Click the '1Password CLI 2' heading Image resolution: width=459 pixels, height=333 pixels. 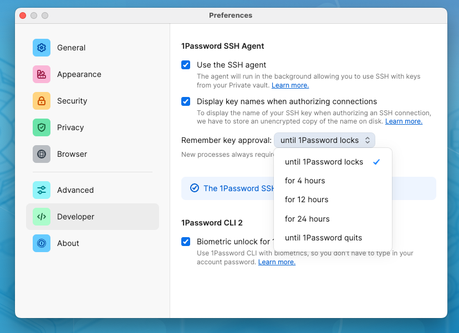point(212,223)
